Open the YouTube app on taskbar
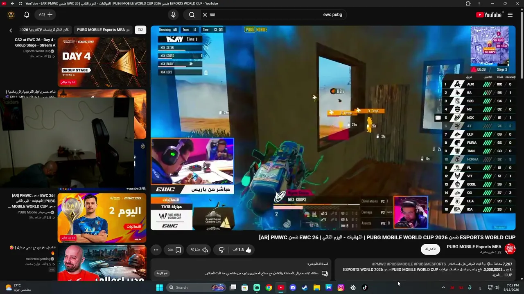This screenshot has width=524, height=294. pyautogui.click(x=281, y=287)
